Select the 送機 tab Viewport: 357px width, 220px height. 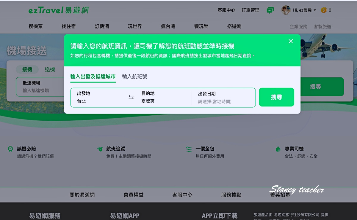coord(50,69)
